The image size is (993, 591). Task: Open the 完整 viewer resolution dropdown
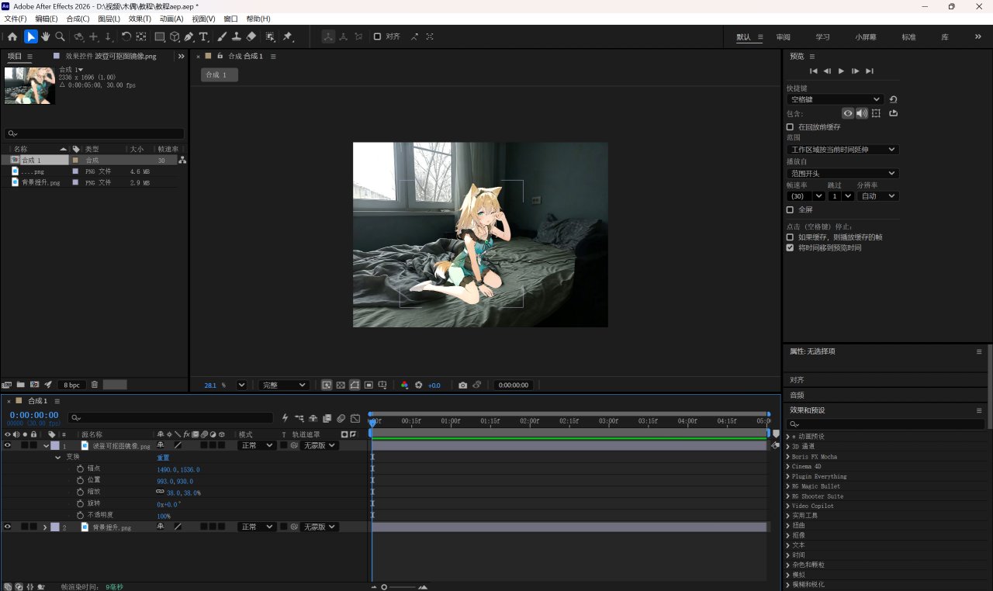(283, 385)
